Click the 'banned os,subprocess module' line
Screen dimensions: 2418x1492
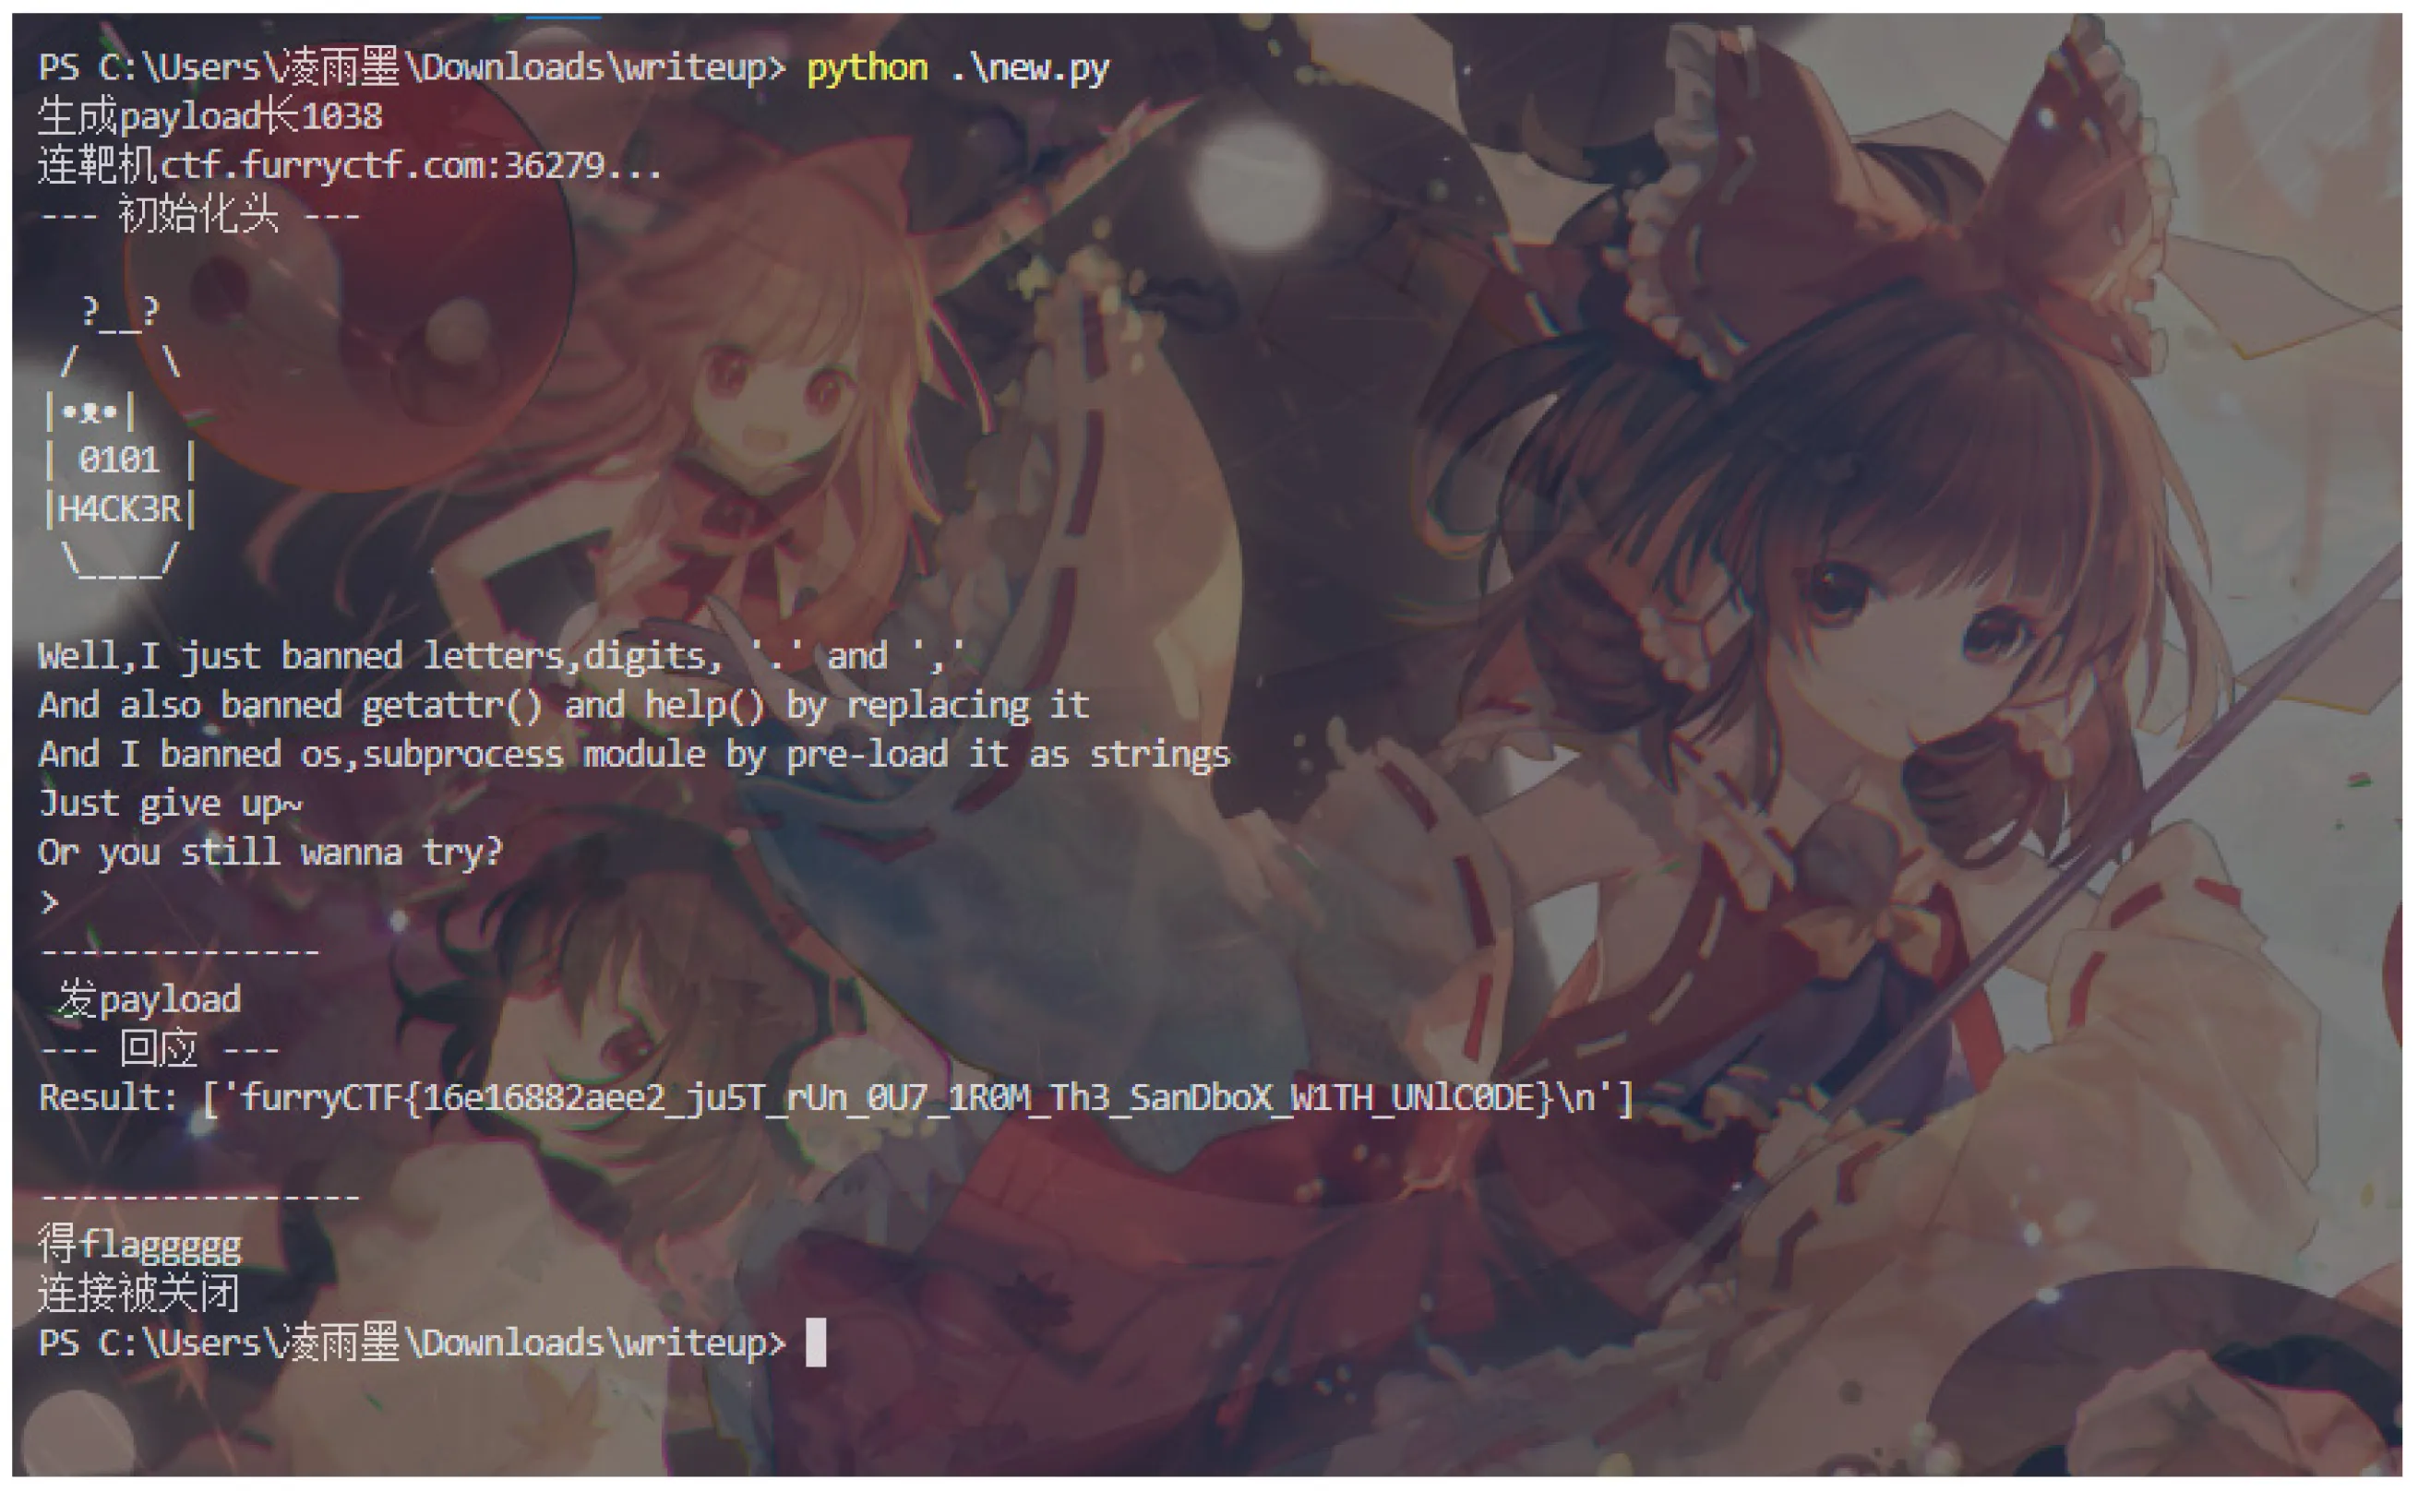coord(634,755)
